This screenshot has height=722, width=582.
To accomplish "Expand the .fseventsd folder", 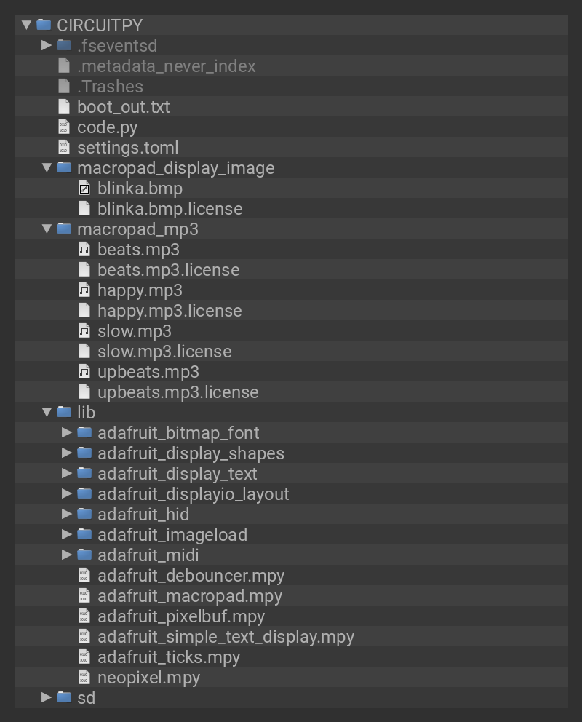I will [47, 45].
